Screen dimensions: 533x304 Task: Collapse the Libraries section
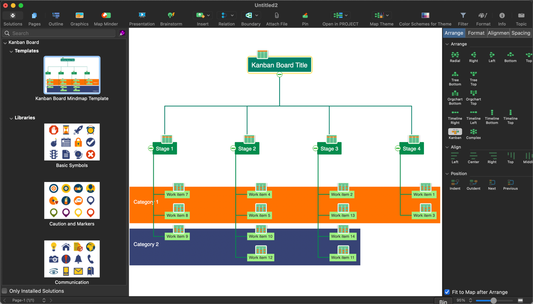pyautogui.click(x=11, y=118)
